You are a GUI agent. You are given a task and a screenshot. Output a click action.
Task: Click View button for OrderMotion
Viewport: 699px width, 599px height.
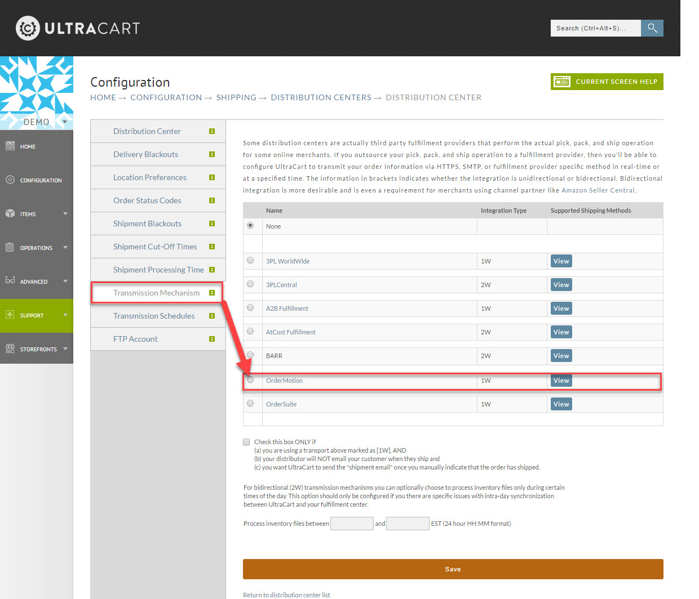561,381
